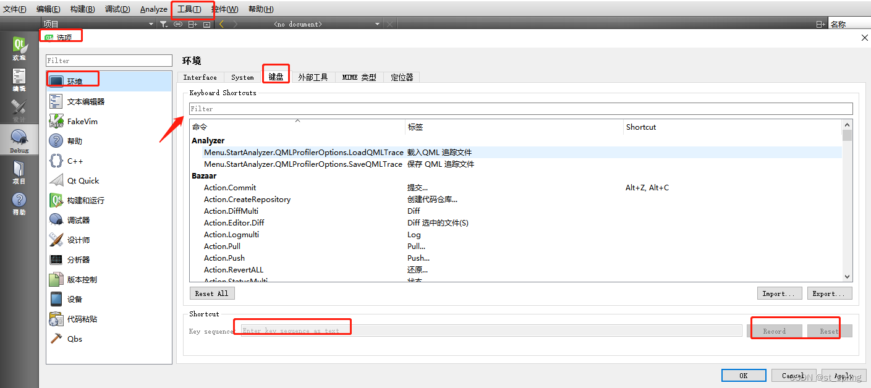Close the 选项 dialog with X
Image resolution: width=871 pixels, height=388 pixels.
click(x=864, y=38)
